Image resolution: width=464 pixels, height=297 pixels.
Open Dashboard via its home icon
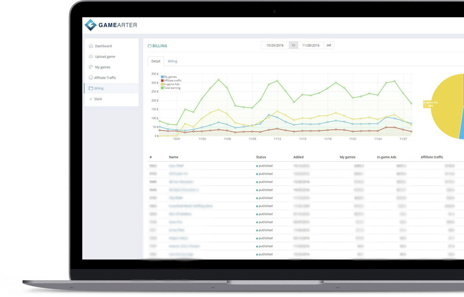91,46
